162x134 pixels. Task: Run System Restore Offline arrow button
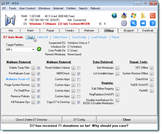tap(152, 74)
